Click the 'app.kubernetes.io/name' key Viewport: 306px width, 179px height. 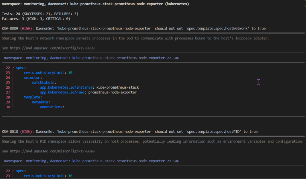(x=62, y=92)
